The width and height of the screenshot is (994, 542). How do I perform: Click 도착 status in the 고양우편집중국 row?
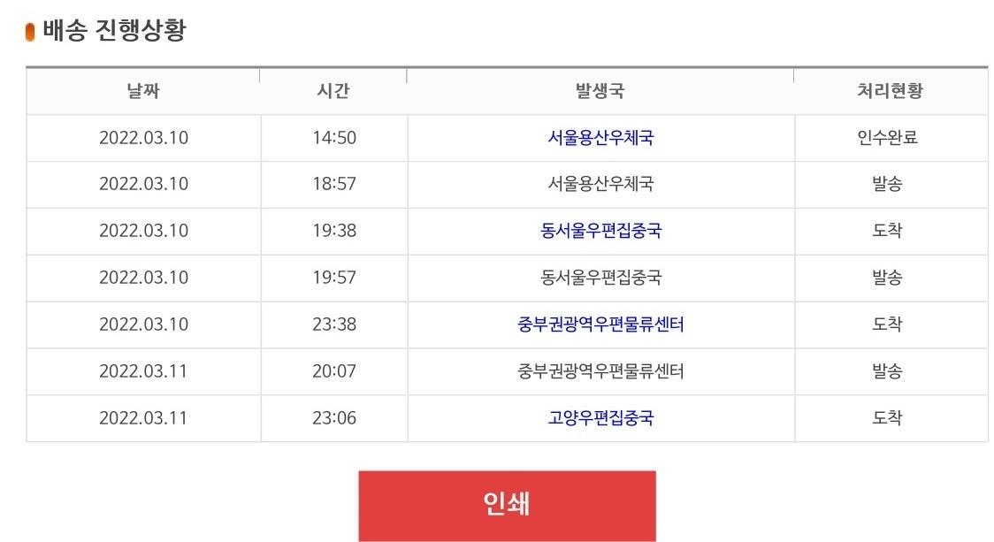point(888,417)
